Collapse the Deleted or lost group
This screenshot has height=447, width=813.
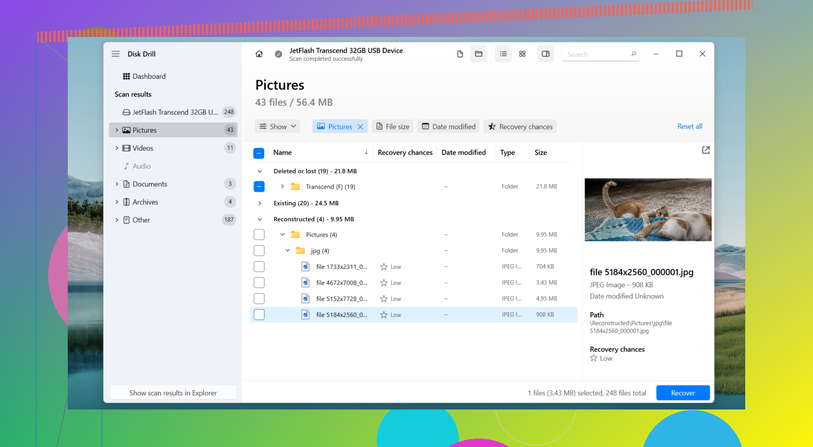point(259,171)
